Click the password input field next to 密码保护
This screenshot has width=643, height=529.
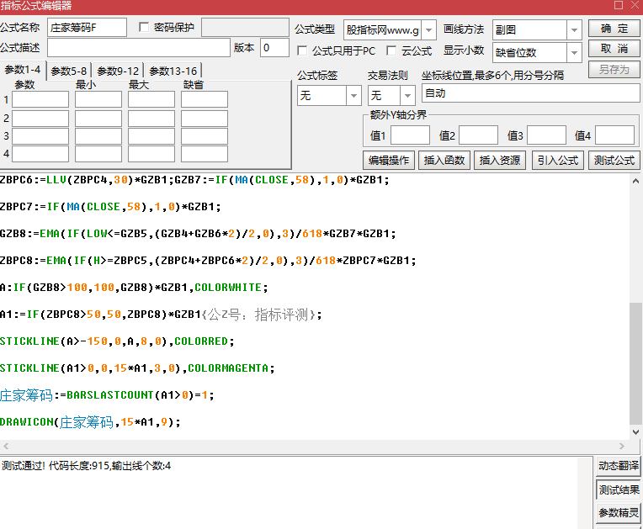(245, 28)
